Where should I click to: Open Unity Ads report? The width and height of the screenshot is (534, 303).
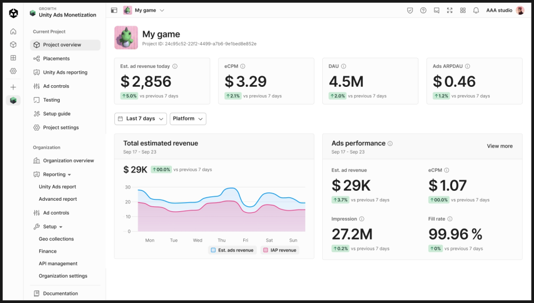57,187
